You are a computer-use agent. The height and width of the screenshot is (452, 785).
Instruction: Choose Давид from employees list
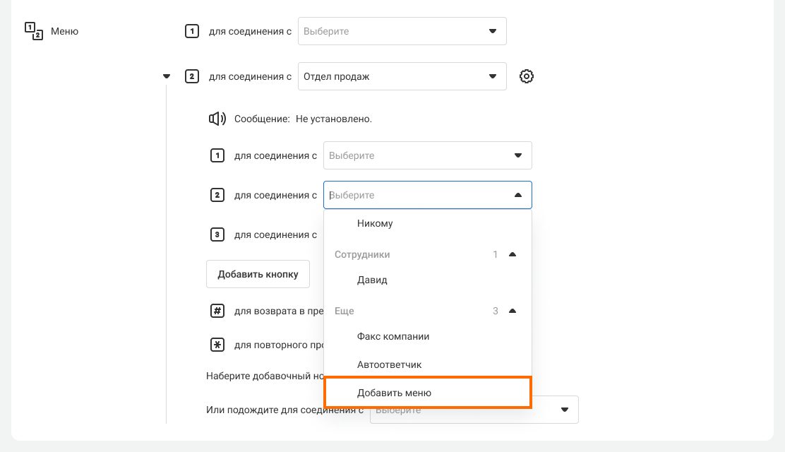point(372,280)
